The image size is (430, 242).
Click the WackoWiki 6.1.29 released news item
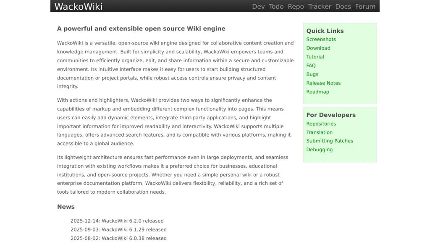point(118,230)
